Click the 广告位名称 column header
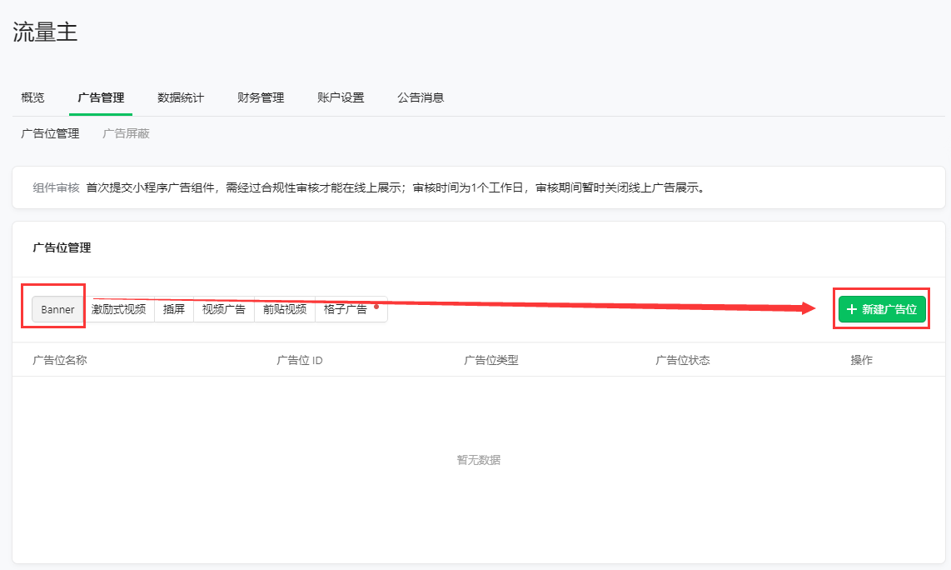The height and width of the screenshot is (570, 951). pyautogui.click(x=60, y=360)
